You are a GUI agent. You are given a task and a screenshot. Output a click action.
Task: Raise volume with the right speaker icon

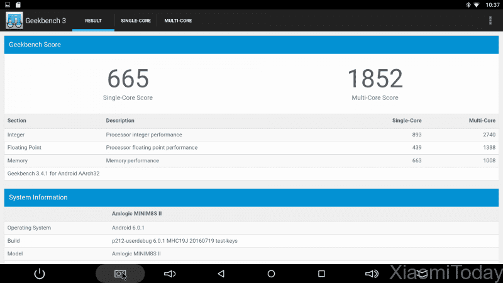372,274
